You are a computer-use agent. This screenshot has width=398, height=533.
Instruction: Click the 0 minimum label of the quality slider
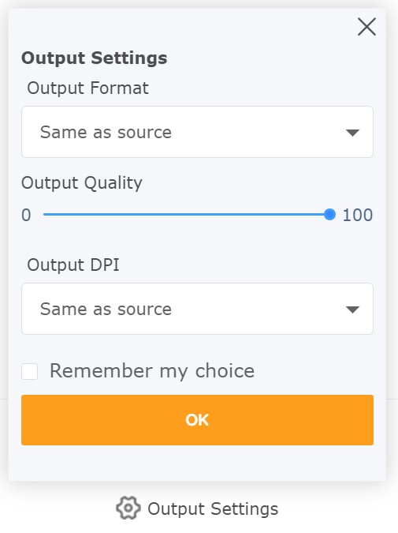coord(26,215)
